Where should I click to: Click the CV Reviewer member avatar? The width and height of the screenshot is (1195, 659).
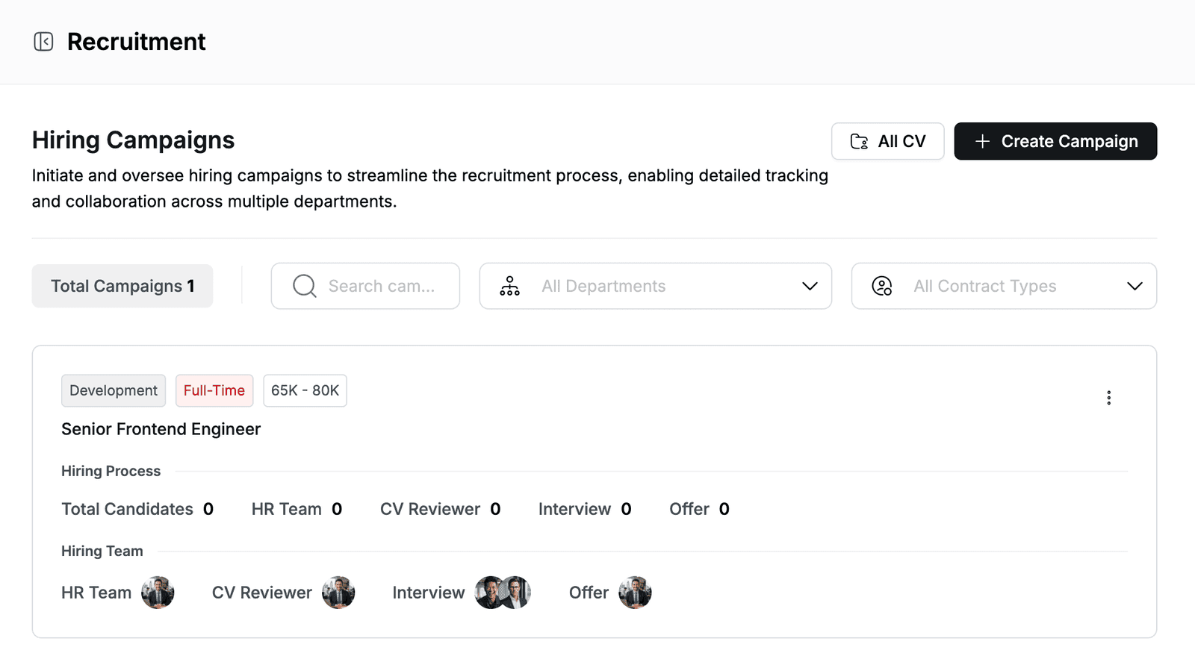[338, 593]
